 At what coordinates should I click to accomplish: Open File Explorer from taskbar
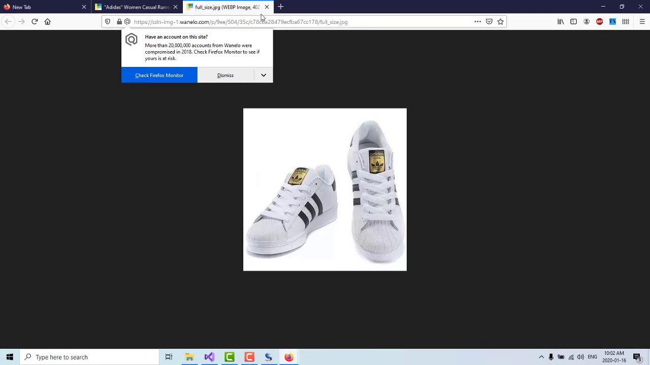[x=189, y=357]
